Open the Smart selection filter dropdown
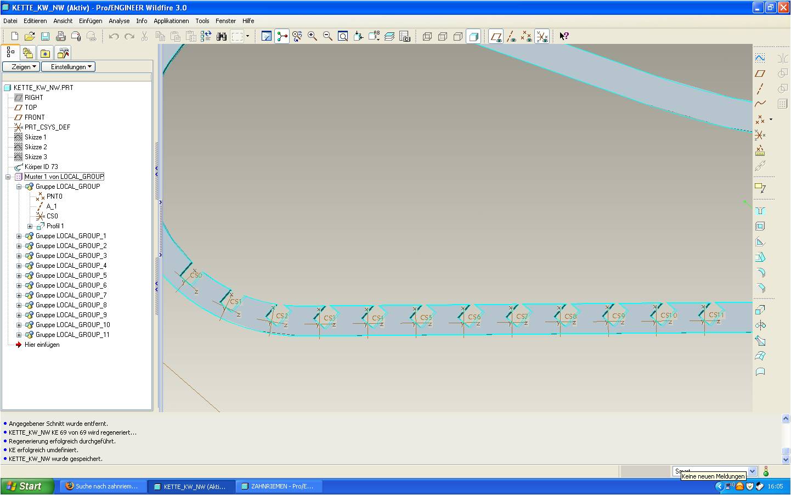Screen dimensions: 791x495 click(x=753, y=471)
